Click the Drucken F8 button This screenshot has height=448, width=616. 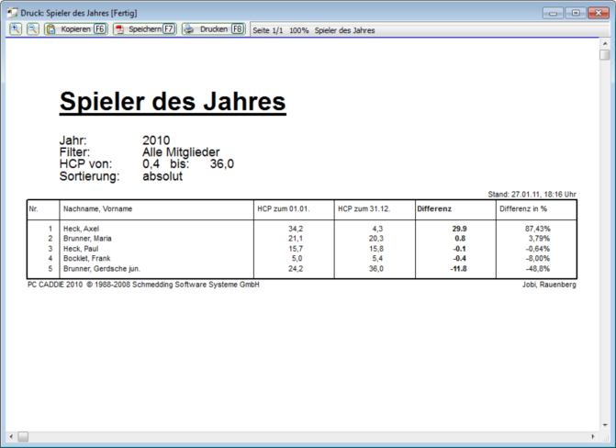tap(214, 29)
